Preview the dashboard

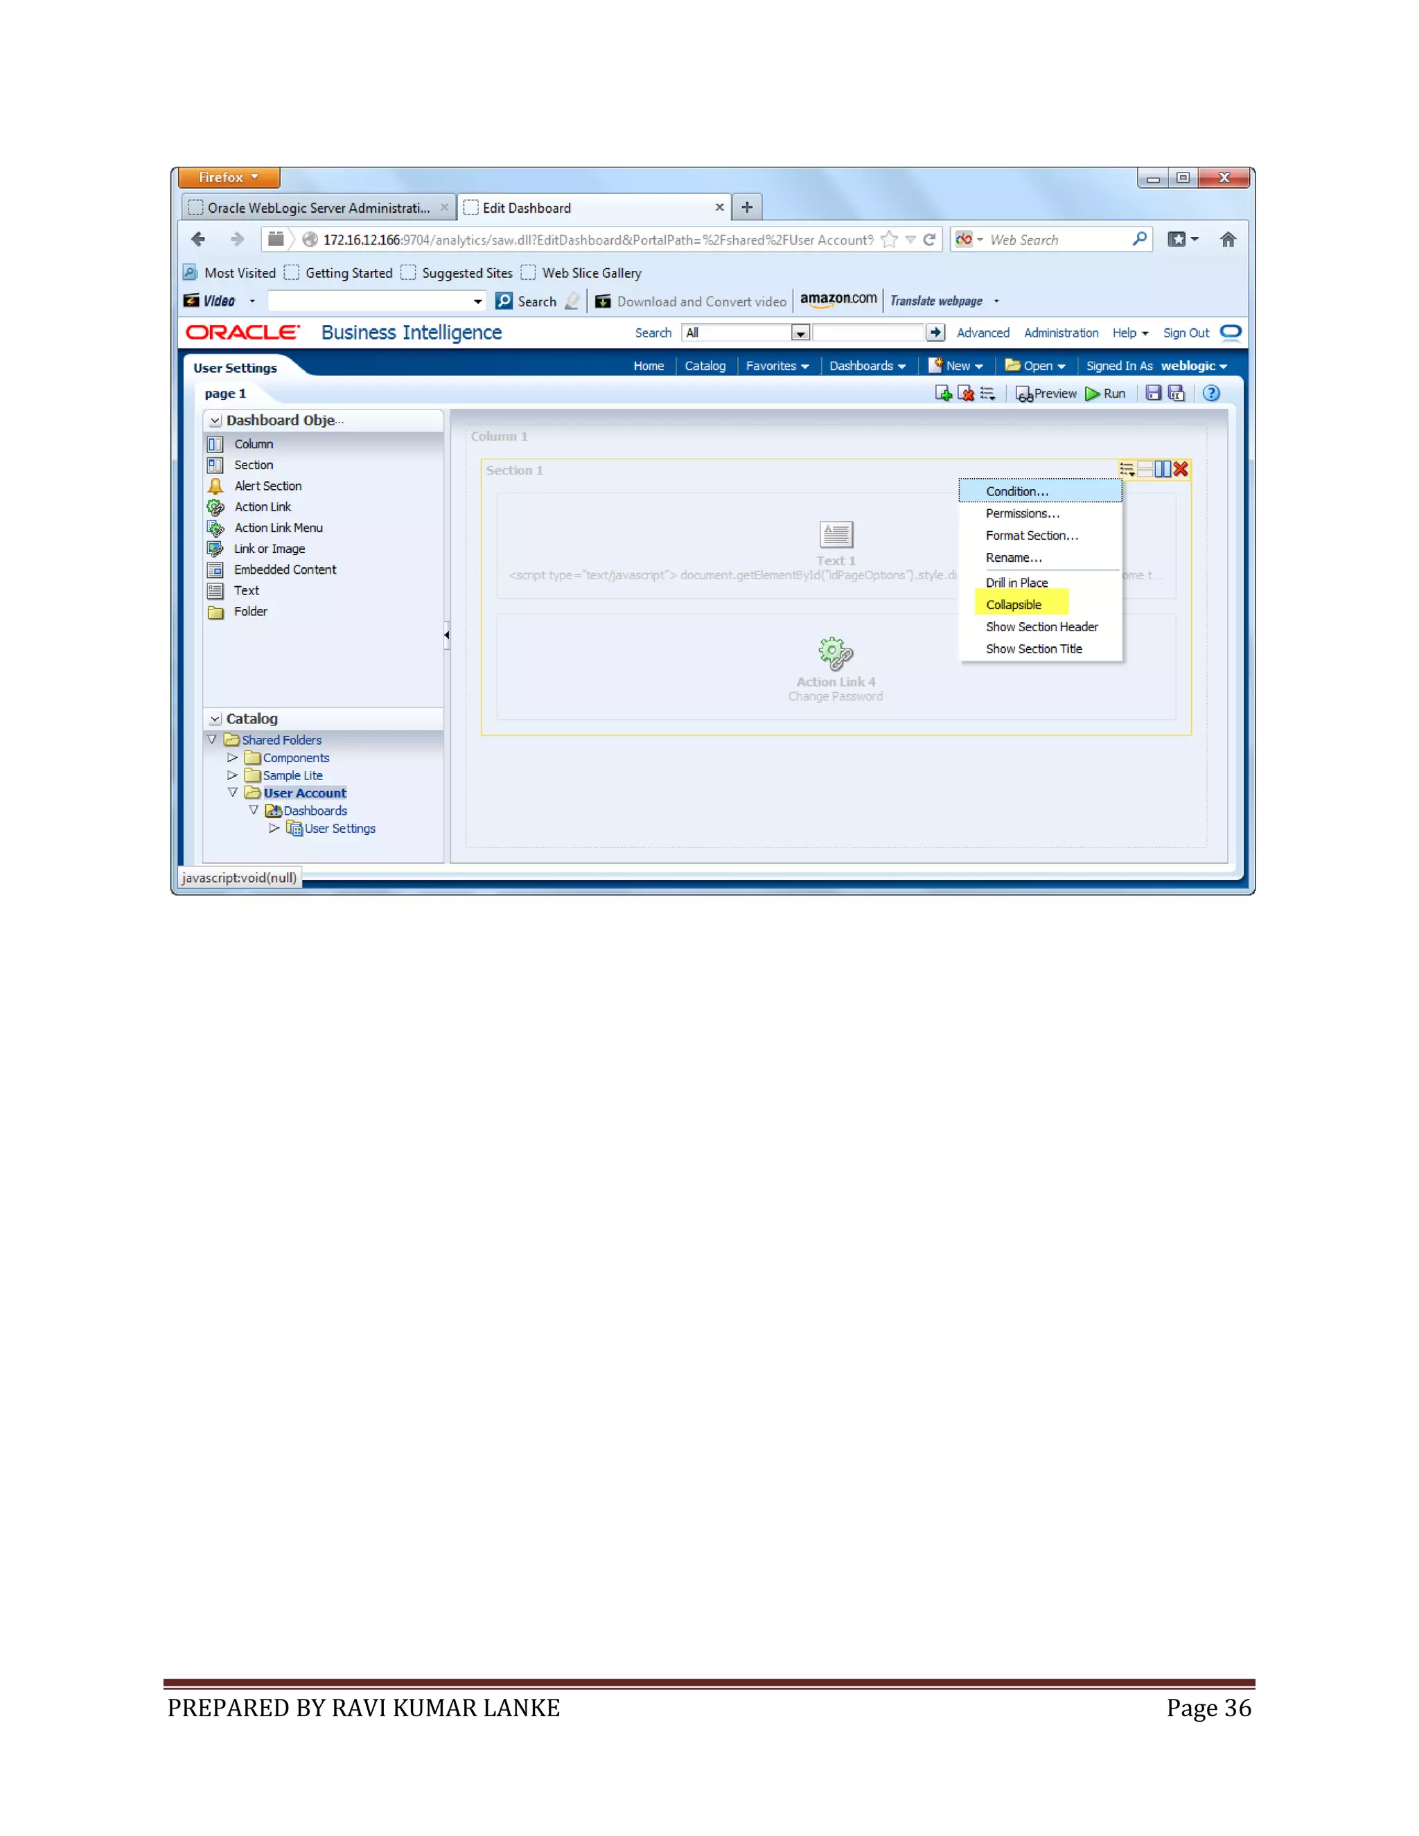point(1046,394)
